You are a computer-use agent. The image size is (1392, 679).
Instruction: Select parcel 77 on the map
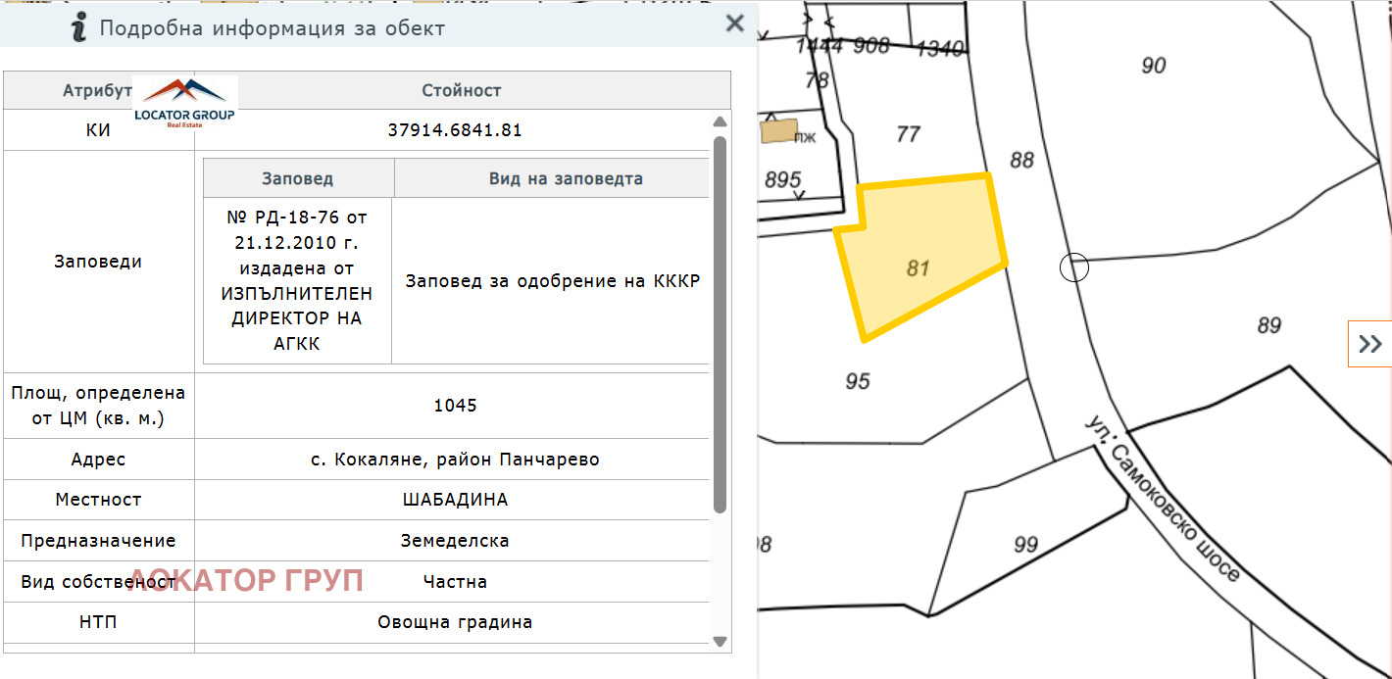[909, 133]
